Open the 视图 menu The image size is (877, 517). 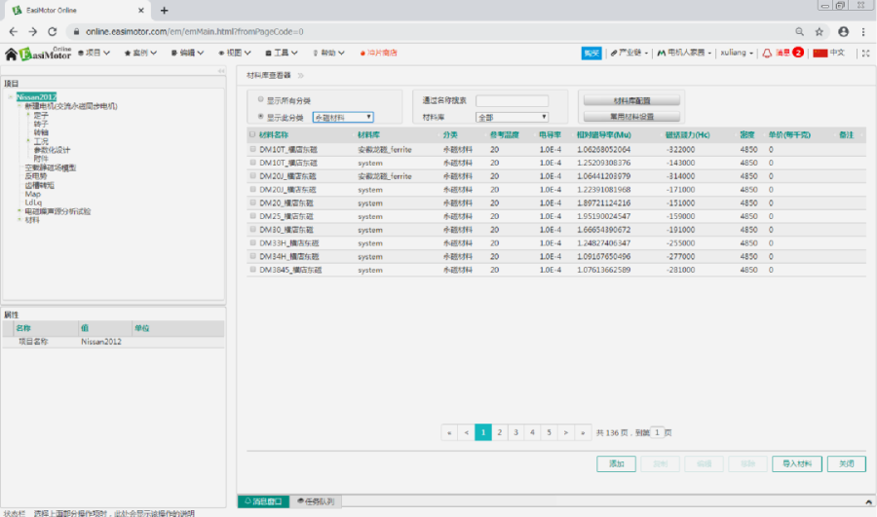coord(234,54)
